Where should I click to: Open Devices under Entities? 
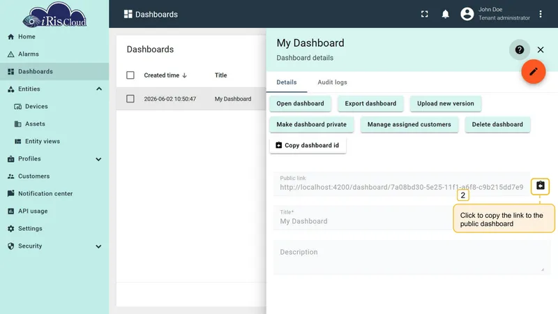point(54,107)
